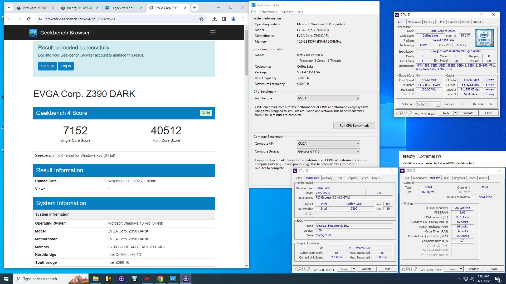506x284 pixels.
Task: Expand Tools arrow in Mainboard CPU-Z window
Action: pos(354,269)
